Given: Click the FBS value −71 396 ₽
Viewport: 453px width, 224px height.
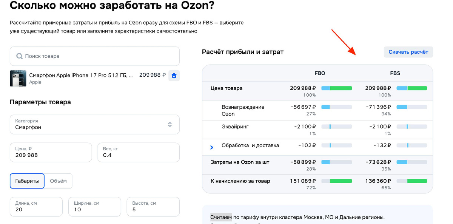Looking at the screenshot, I should [379, 107].
